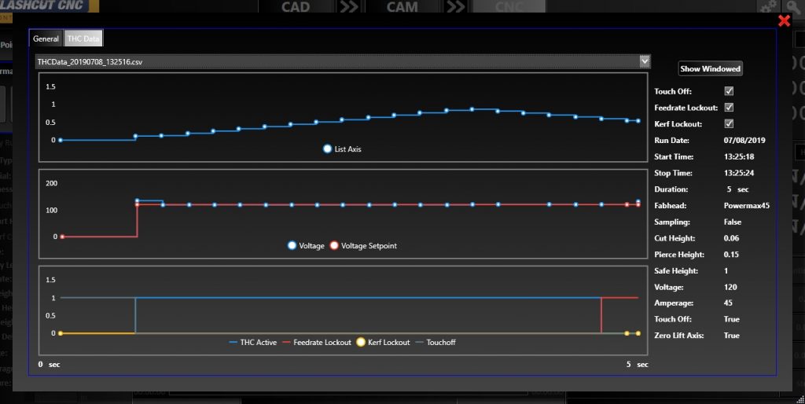Toggle the Feedrate Lockout checkbox

(729, 108)
